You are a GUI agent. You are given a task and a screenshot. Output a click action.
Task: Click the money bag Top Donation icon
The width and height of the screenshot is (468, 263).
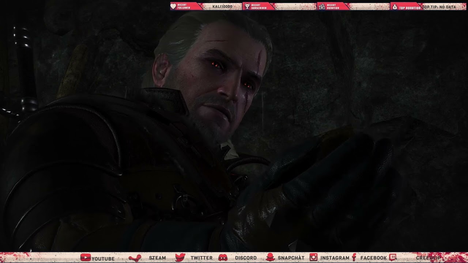click(x=395, y=7)
